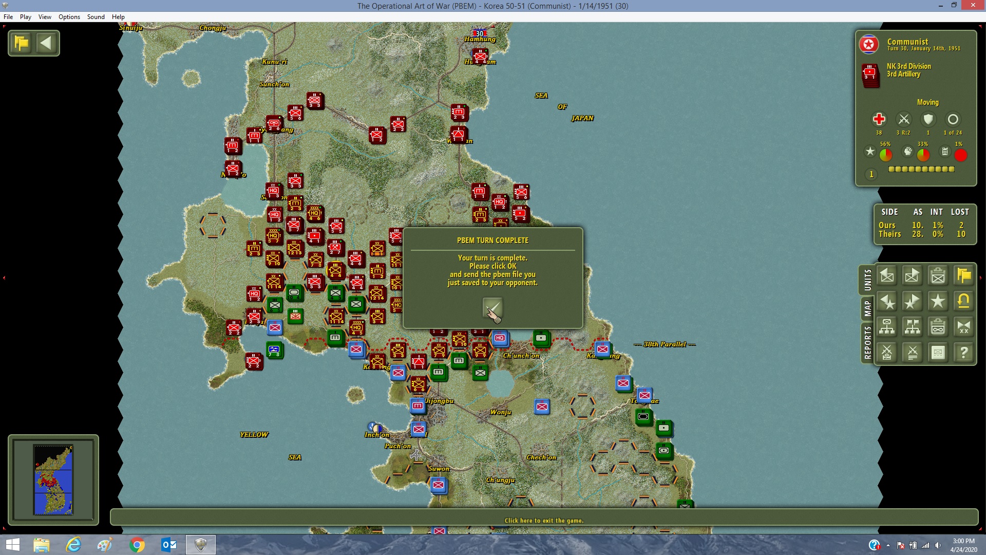Viewport: 986px width, 555px height.
Task: Click the question mark help button
Action: tap(964, 353)
